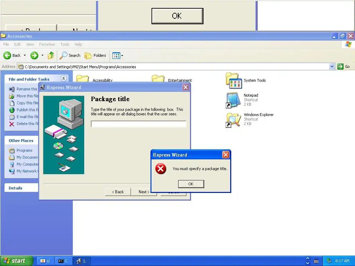Viewport: 355px width, 266px height.
Task: Click the tray icon left of clock
Action: pos(329,261)
